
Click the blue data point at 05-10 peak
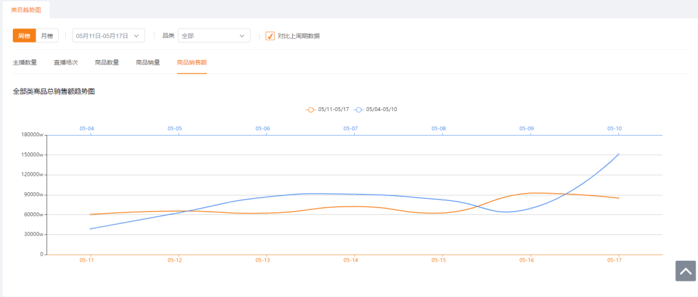[x=618, y=154]
